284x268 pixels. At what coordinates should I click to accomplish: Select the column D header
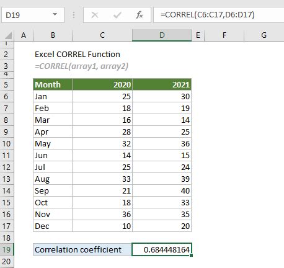pyautogui.click(x=162, y=35)
